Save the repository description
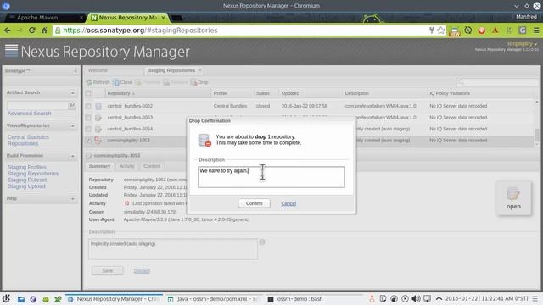Image resolution: width=543 pixels, height=305 pixels. (x=108, y=271)
